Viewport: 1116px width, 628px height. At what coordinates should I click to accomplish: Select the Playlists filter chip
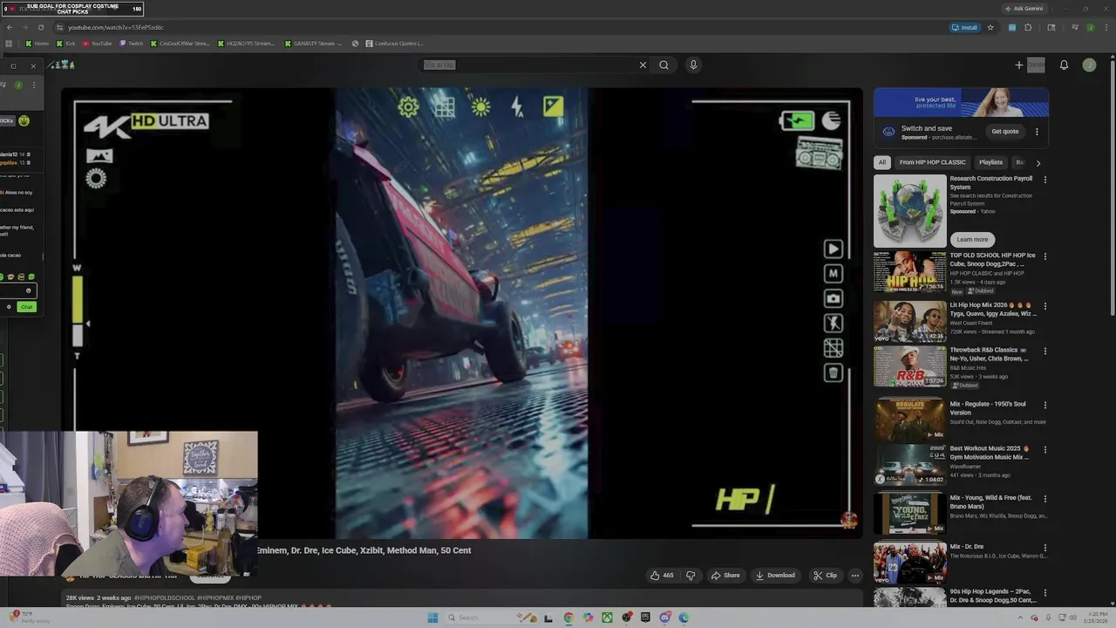[x=990, y=162]
